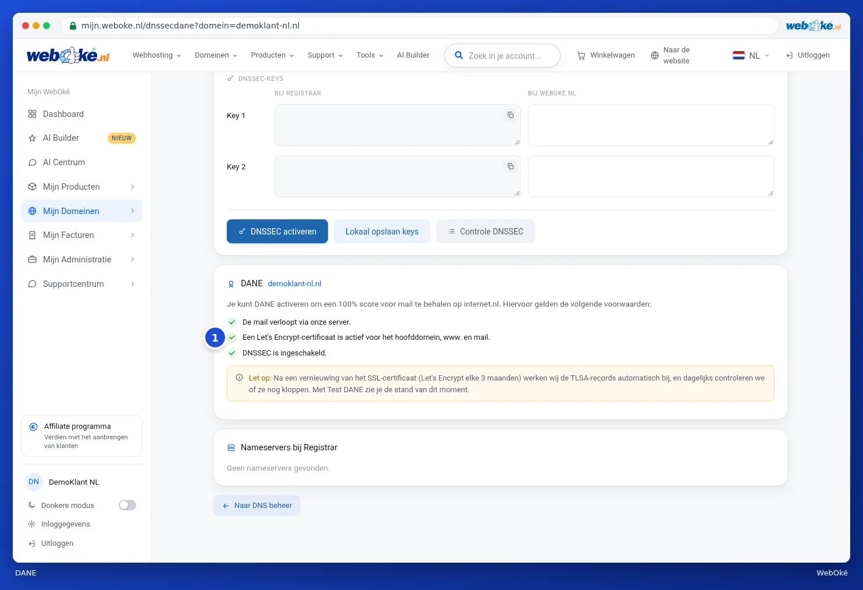Open the Support dropdown menu
The height and width of the screenshot is (590, 863).
(325, 55)
